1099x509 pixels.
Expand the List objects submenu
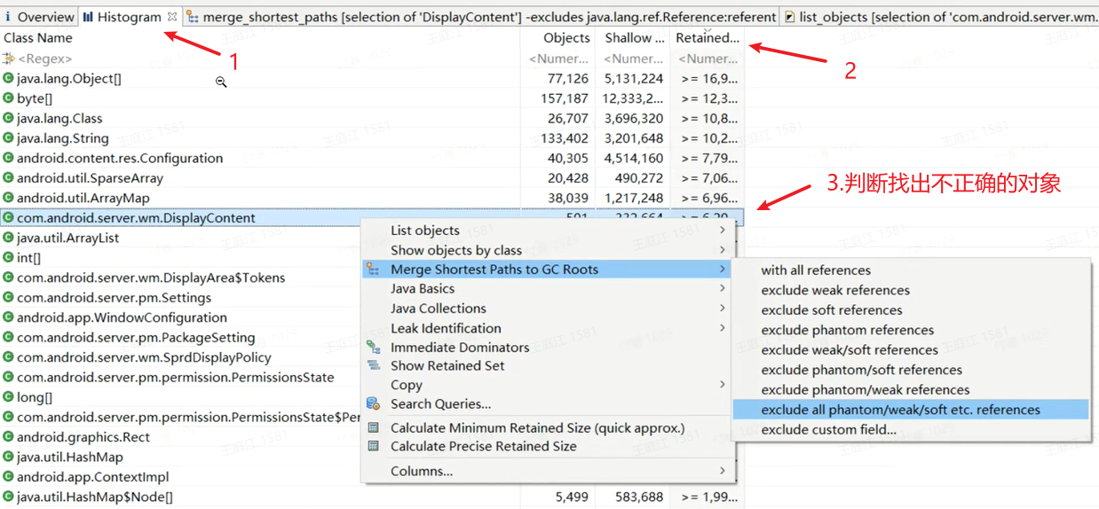pos(547,231)
